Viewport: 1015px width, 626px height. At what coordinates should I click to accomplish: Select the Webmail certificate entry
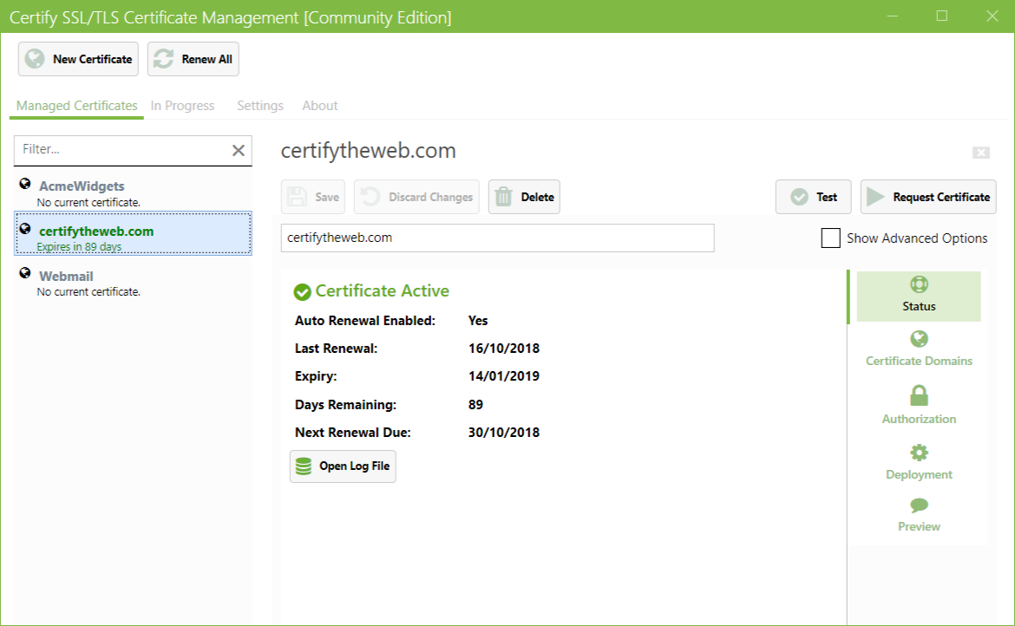[x=133, y=283]
